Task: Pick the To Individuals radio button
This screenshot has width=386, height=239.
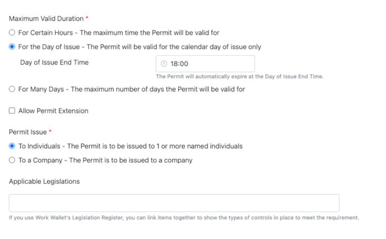Action: coord(12,146)
